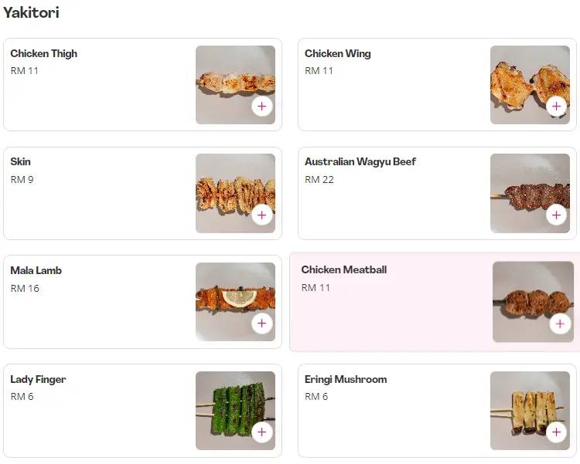Click the Skin item name
Screen dimensions: 580x464
tap(21, 162)
